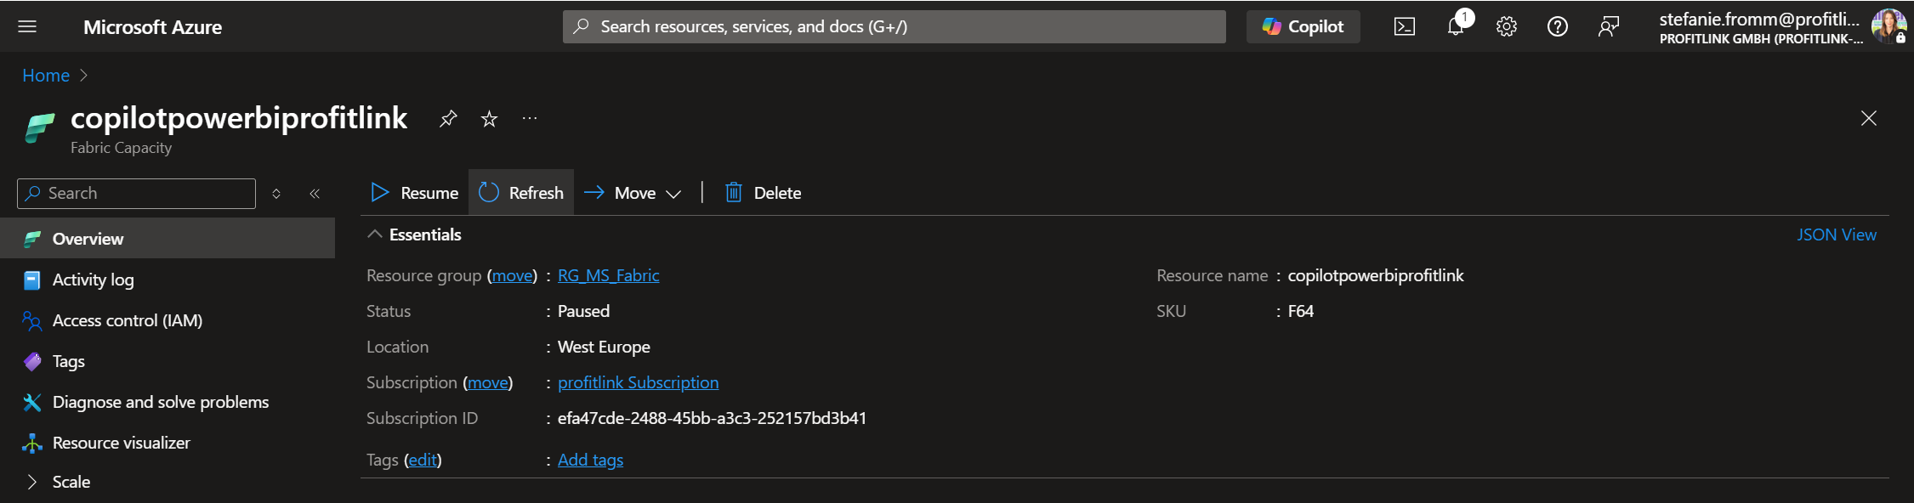The width and height of the screenshot is (1914, 503).
Task: Expand or collapse all sidebar groups
Action: click(x=276, y=194)
